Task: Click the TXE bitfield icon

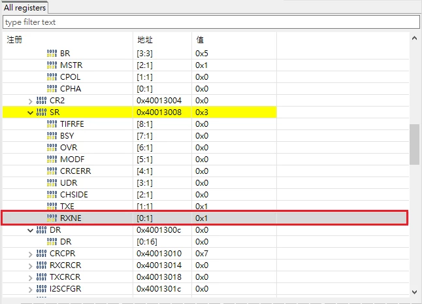Action: [52, 206]
